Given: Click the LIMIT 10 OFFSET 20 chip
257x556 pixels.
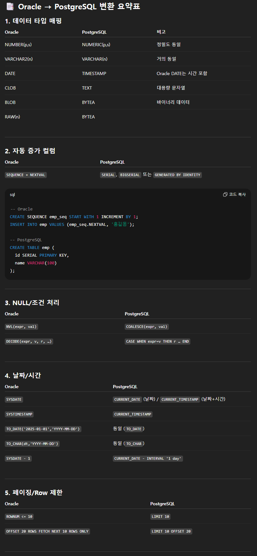Looking at the screenshot, I should tap(171, 531).
